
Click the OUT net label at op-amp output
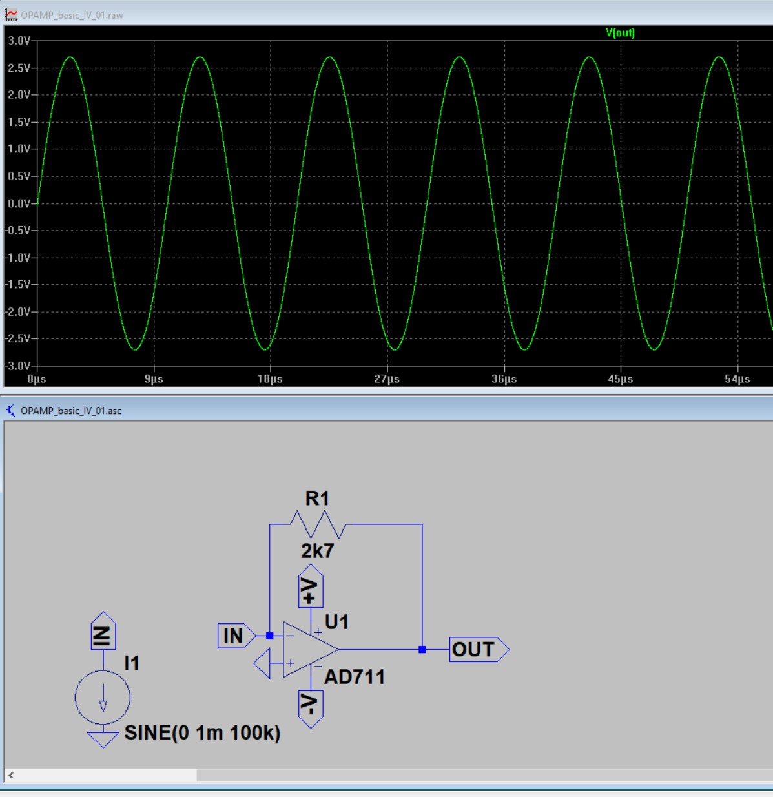pyautogui.click(x=479, y=649)
